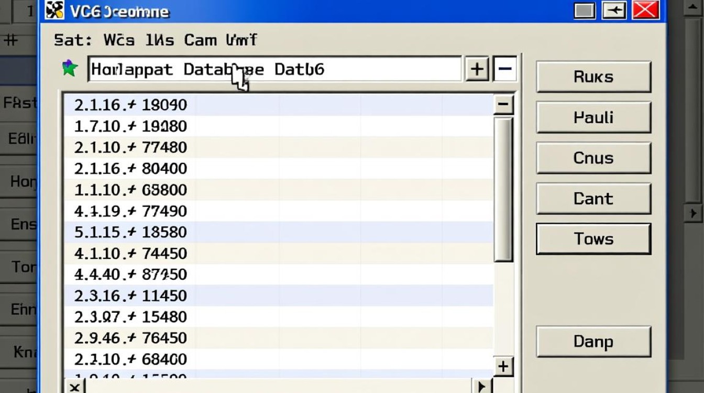Click the Database text input field
This screenshot has height=393, width=704.
click(274, 69)
